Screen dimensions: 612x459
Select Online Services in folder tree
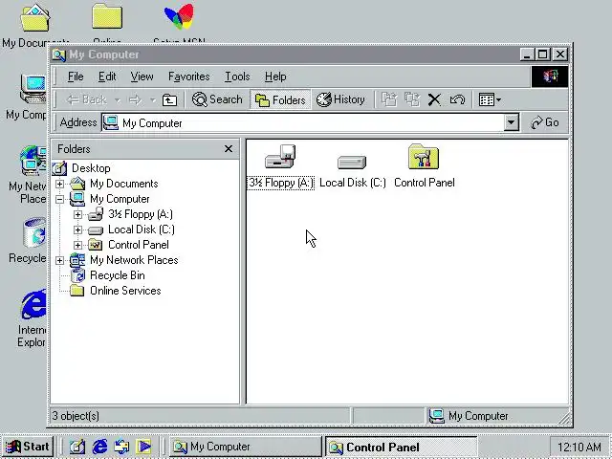pos(125,291)
